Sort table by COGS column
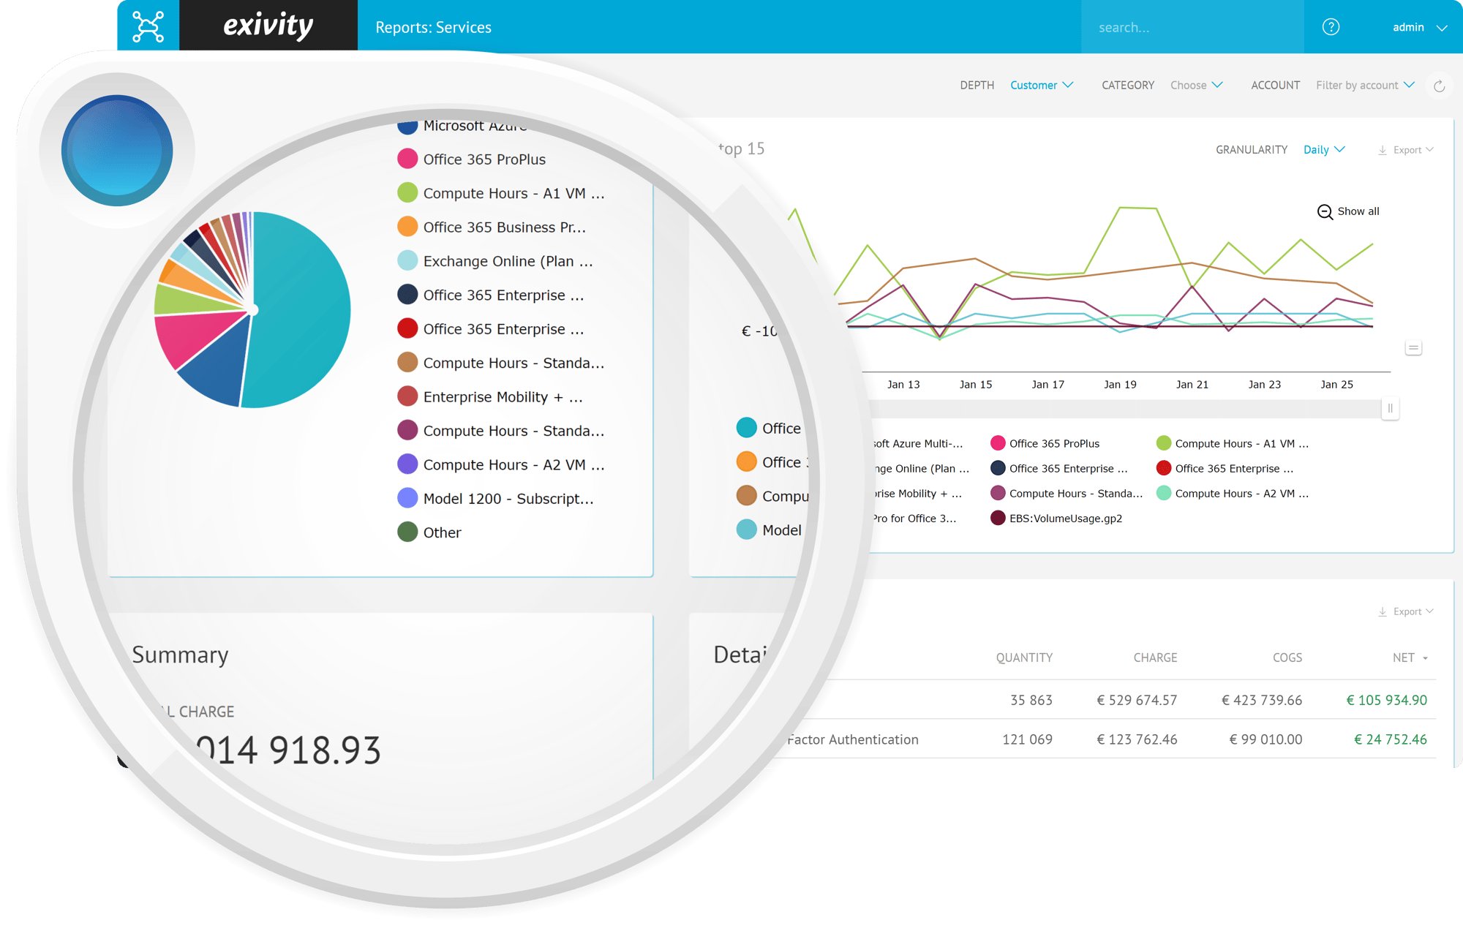The image size is (1463, 931). tap(1287, 657)
